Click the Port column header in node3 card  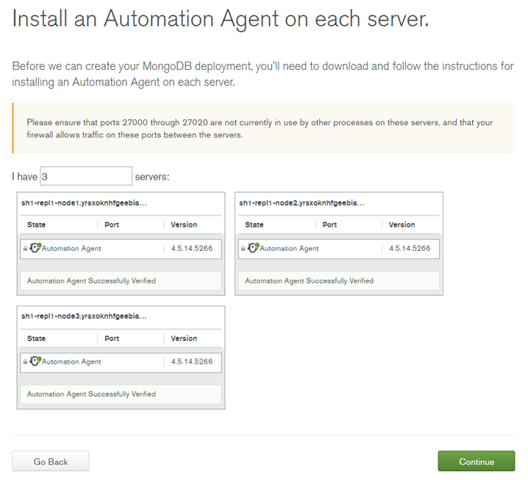[112, 339]
